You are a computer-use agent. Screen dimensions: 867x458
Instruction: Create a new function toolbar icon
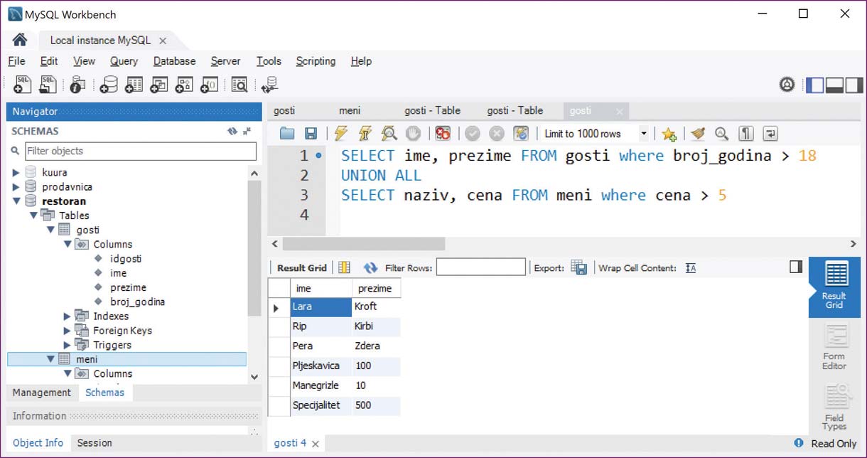[x=208, y=85]
